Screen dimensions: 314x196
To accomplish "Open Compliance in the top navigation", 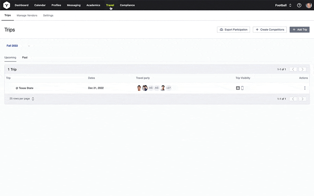I will 127,5.
